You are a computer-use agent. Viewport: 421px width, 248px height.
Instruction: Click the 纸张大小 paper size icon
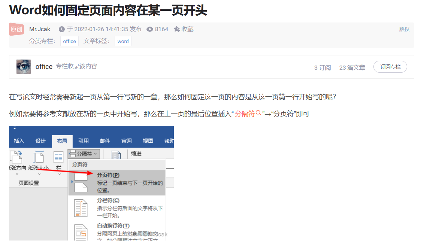pyautogui.click(x=39, y=157)
